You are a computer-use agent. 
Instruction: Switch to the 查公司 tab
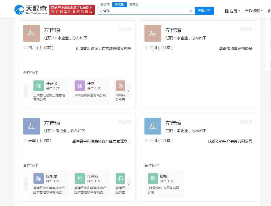click(105, 4)
